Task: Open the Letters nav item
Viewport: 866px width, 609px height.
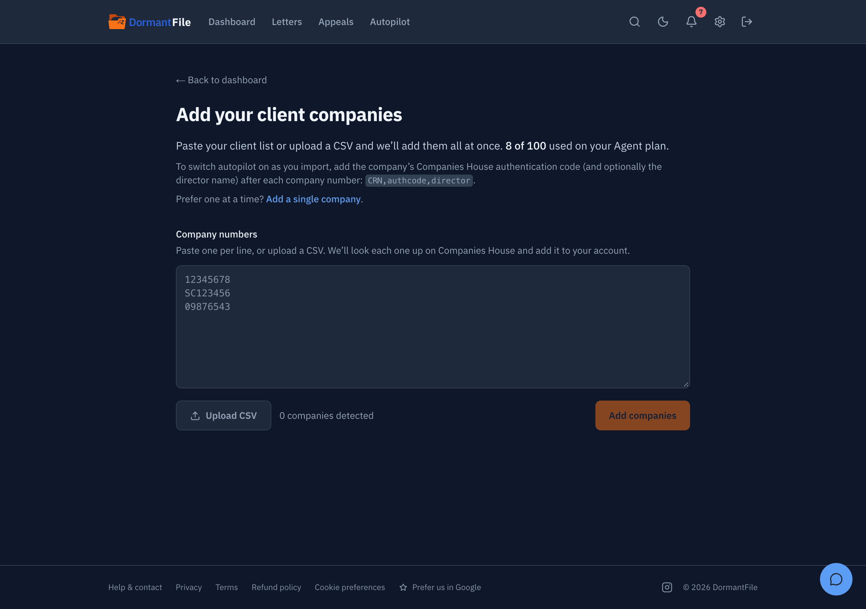Action: tap(287, 22)
